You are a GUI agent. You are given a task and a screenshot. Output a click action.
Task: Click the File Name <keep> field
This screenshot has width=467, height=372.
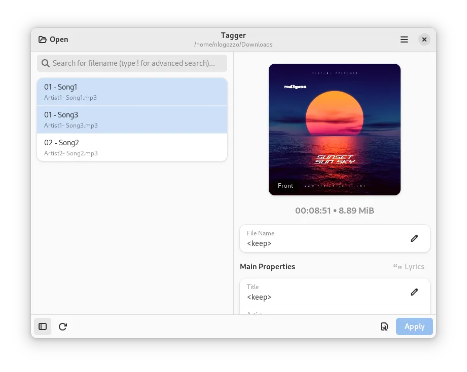click(x=325, y=243)
